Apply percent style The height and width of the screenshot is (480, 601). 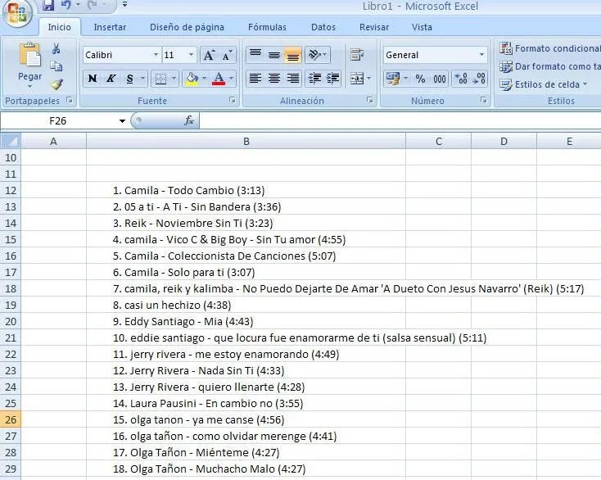click(x=420, y=79)
